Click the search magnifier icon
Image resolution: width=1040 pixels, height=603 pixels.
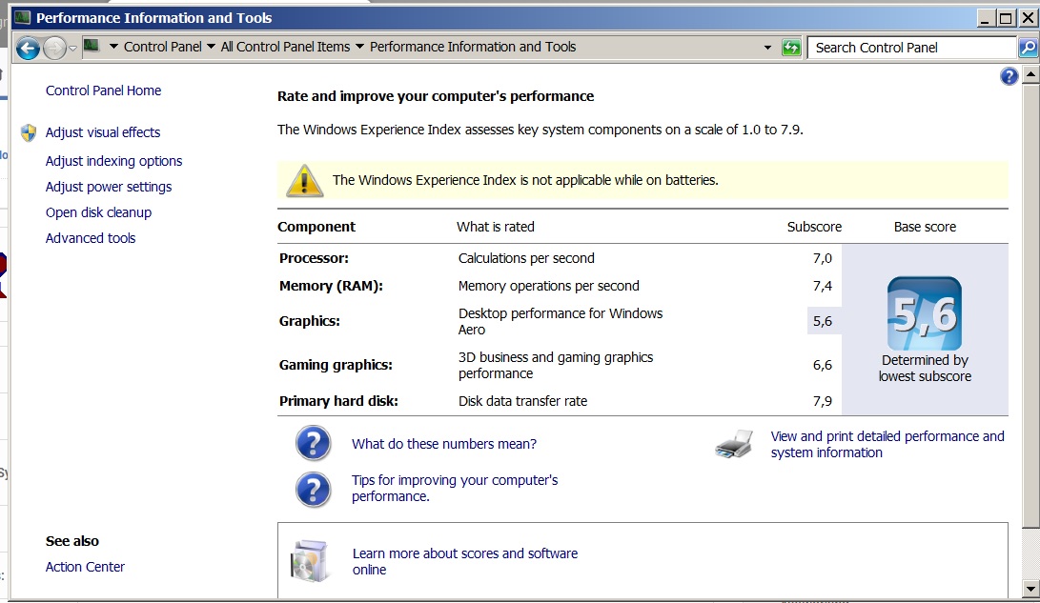[1027, 48]
